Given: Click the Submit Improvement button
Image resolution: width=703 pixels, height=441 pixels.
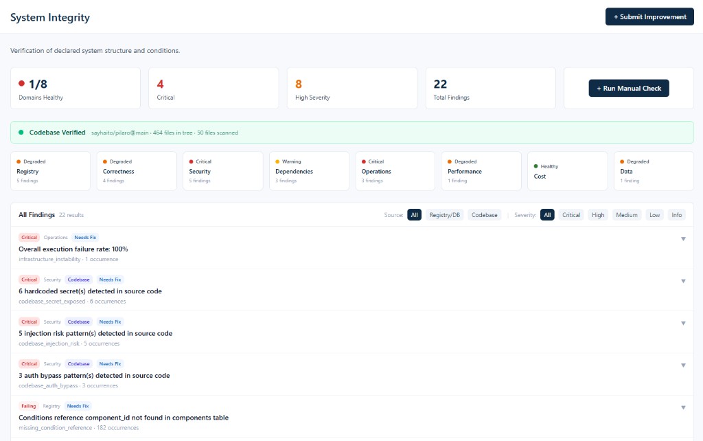Looking at the screenshot, I should point(649,16).
